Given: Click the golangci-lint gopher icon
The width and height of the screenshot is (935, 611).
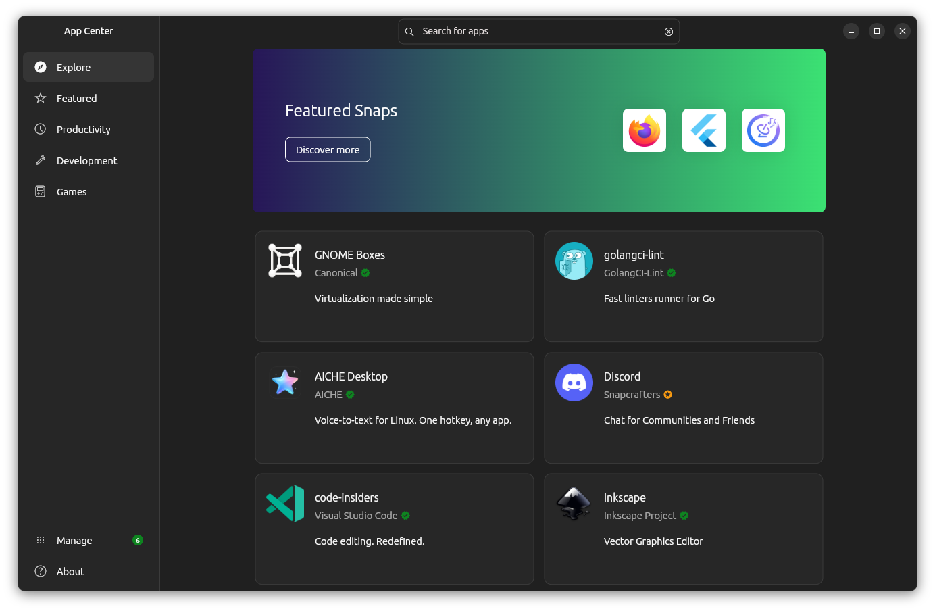Looking at the screenshot, I should pos(574,261).
